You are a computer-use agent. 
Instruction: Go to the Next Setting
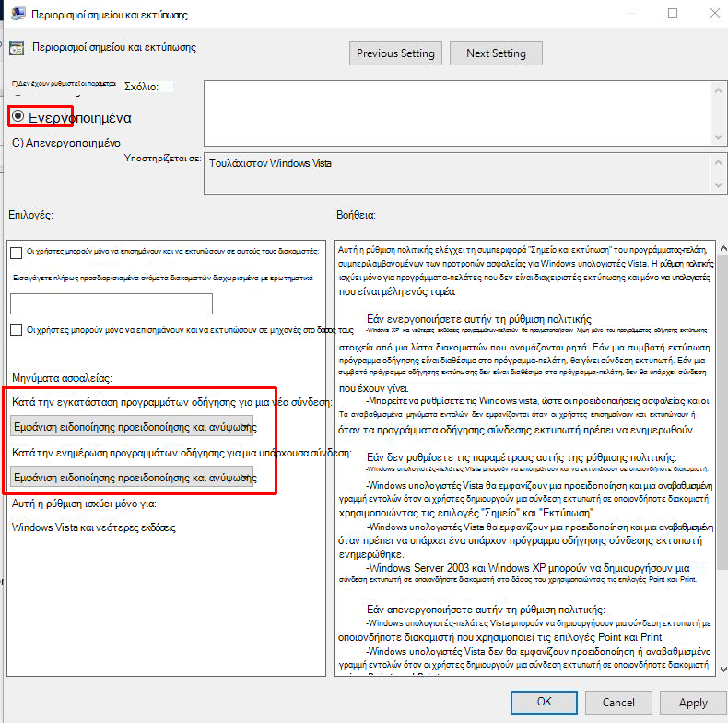tap(496, 53)
